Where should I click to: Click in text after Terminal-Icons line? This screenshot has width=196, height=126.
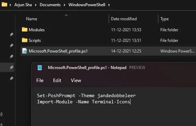[x=131, y=102]
